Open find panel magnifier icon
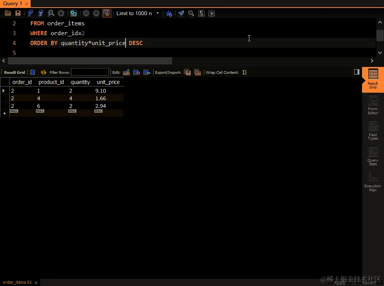 pos(191,13)
